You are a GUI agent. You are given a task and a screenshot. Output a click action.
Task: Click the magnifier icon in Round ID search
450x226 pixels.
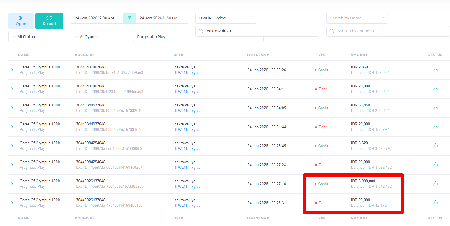pos(332,31)
